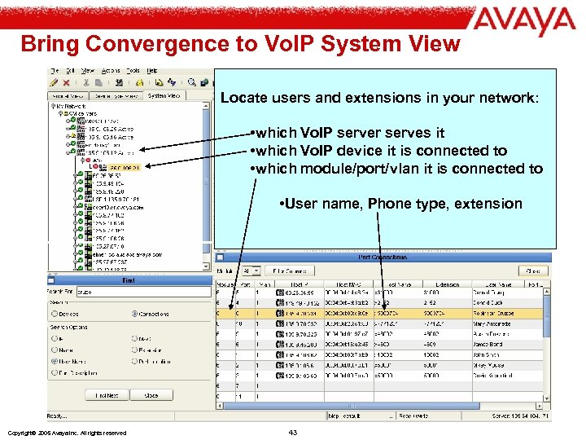Image resolution: width=586 pixels, height=440 pixels.
Task: Select the System View tab
Action: pyautogui.click(x=164, y=96)
